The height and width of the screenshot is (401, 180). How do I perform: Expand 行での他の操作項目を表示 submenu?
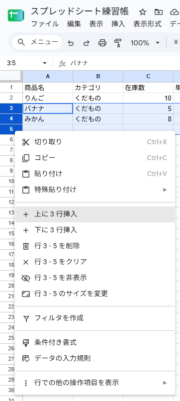95,383
